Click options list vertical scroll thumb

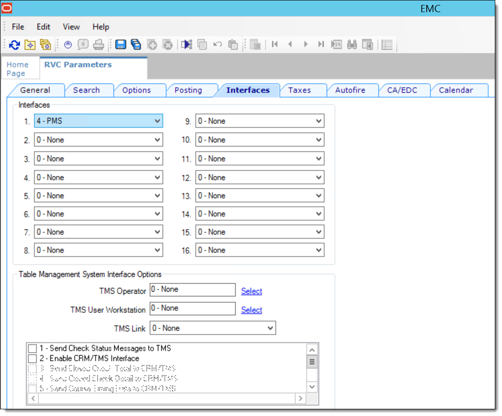pos(312,362)
